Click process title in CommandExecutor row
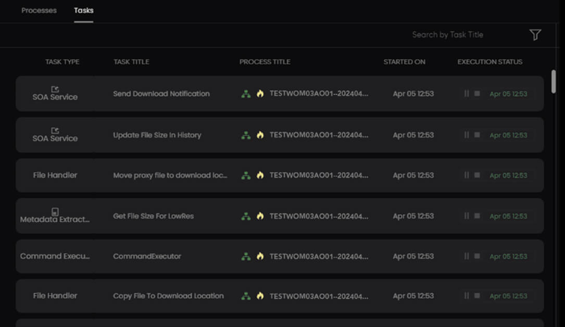Viewport: 565px width, 327px height. [x=319, y=256]
